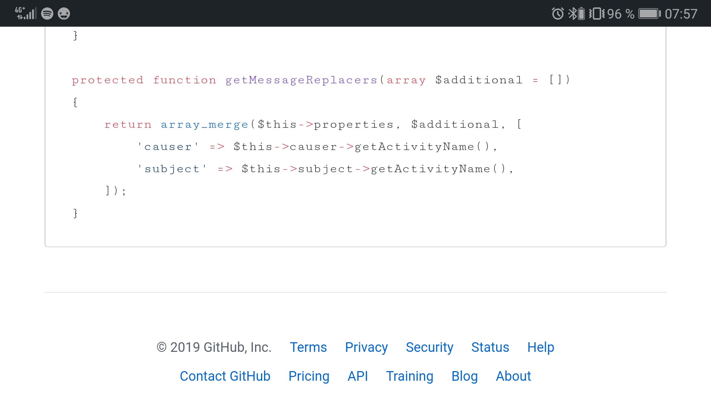Open the Help footer link

[541, 347]
